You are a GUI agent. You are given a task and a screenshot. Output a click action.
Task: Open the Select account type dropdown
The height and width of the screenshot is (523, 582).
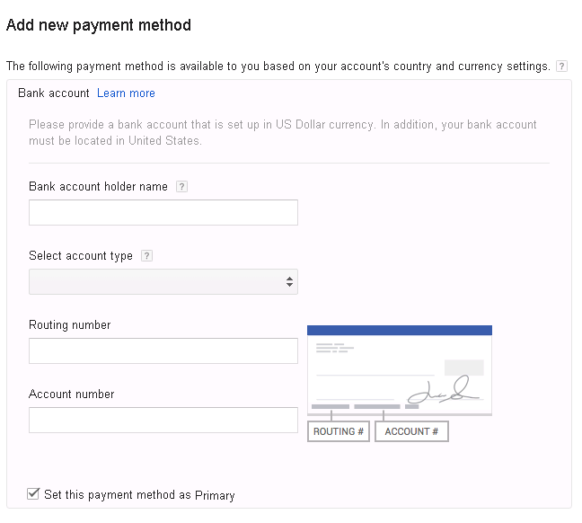[x=163, y=282]
